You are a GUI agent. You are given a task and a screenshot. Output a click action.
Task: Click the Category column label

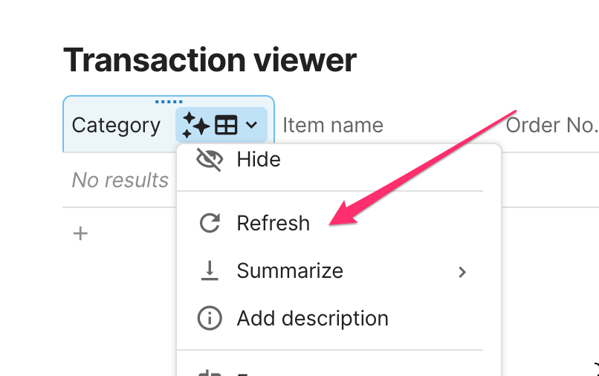point(116,126)
